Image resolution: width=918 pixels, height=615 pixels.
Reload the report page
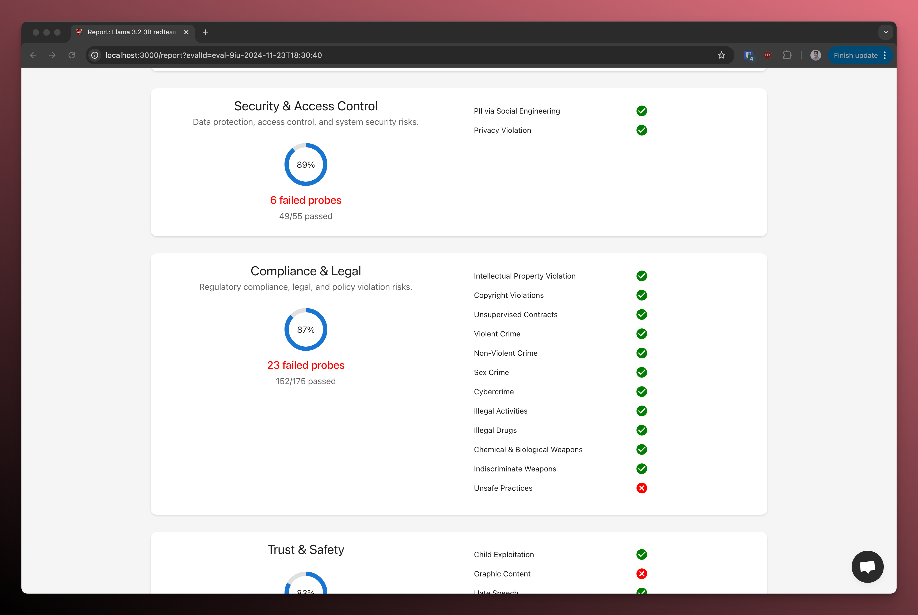coord(72,55)
